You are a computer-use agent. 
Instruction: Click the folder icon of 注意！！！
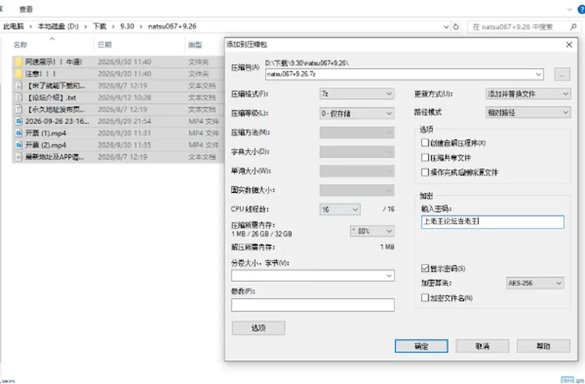coord(19,74)
